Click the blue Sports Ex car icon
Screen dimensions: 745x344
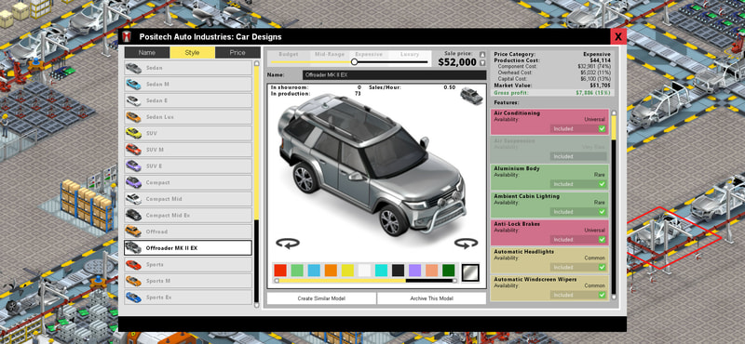click(133, 297)
